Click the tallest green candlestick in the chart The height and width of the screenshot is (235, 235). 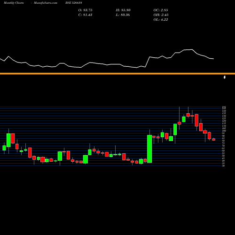149,149
